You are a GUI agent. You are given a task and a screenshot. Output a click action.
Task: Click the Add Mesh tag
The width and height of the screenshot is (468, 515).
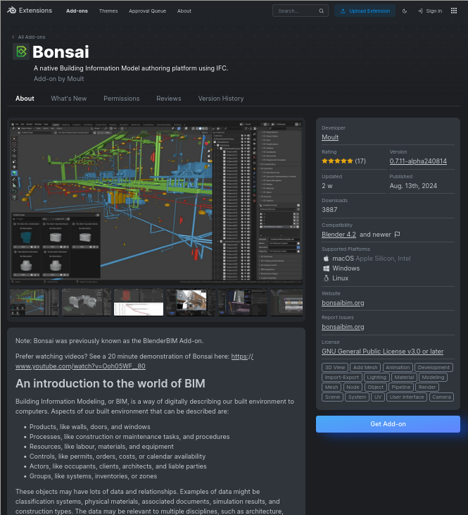(365, 368)
